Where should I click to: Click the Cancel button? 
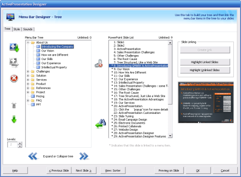(x=225, y=170)
